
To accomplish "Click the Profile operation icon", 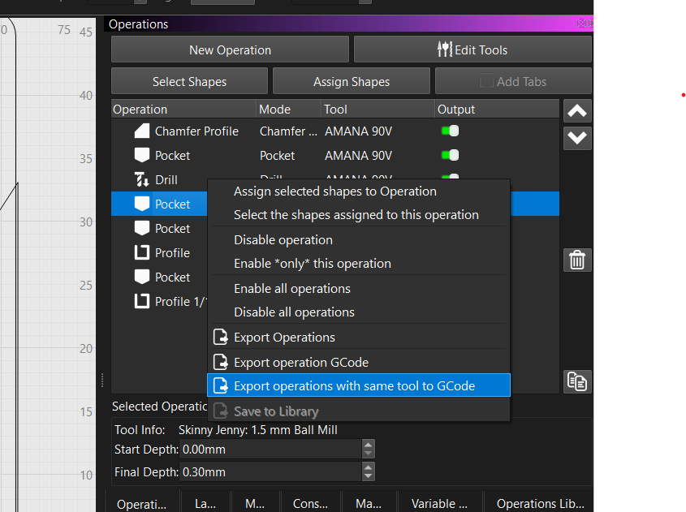I will [142, 252].
